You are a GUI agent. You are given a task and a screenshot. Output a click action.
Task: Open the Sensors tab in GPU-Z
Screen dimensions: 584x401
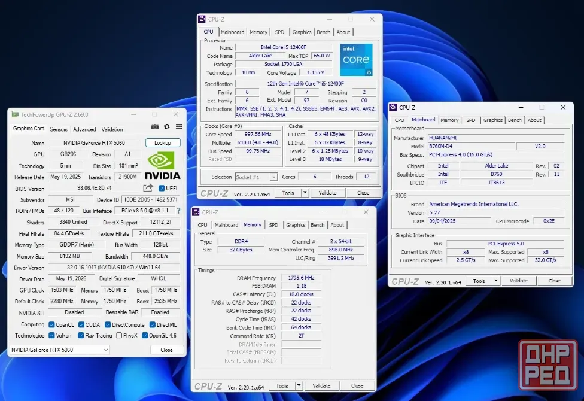pos(59,129)
